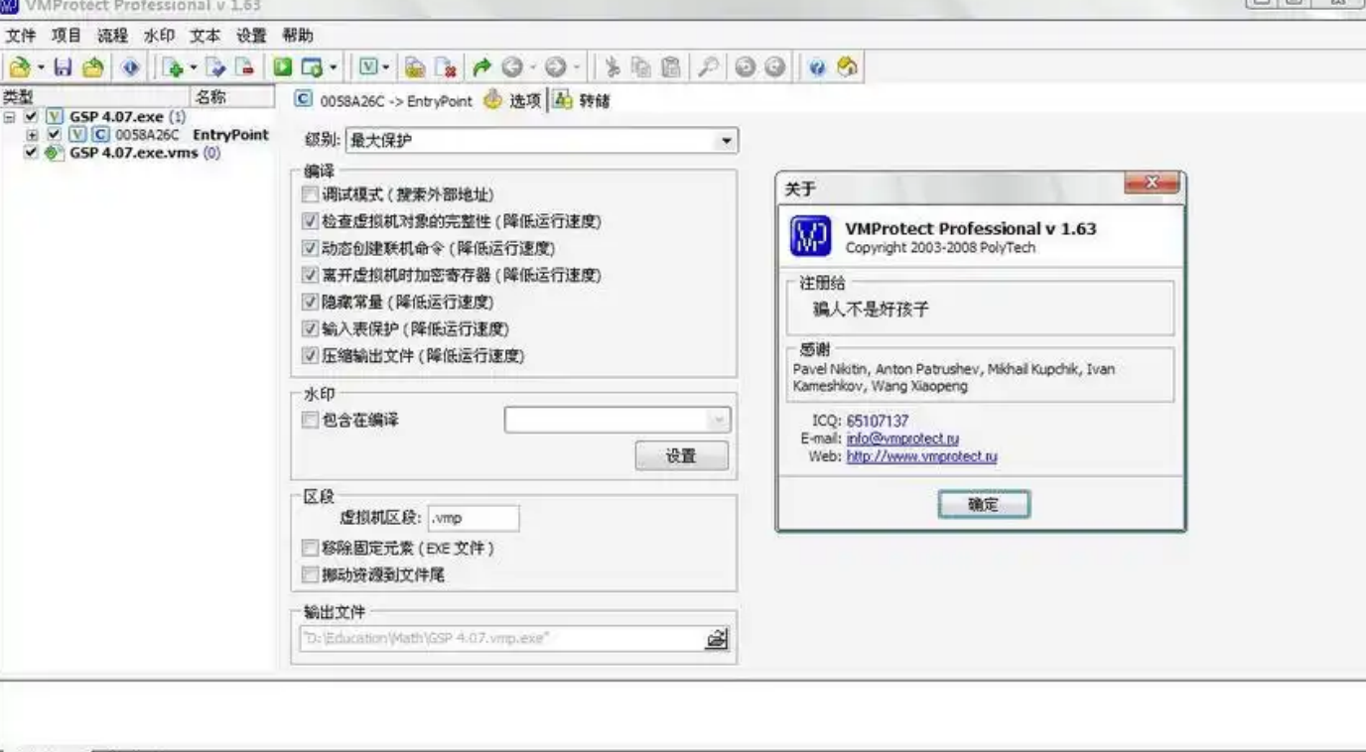This screenshot has width=1366, height=752.
Task: Enable the 挪动资源到文件尾 checkbox
Action: 311,574
